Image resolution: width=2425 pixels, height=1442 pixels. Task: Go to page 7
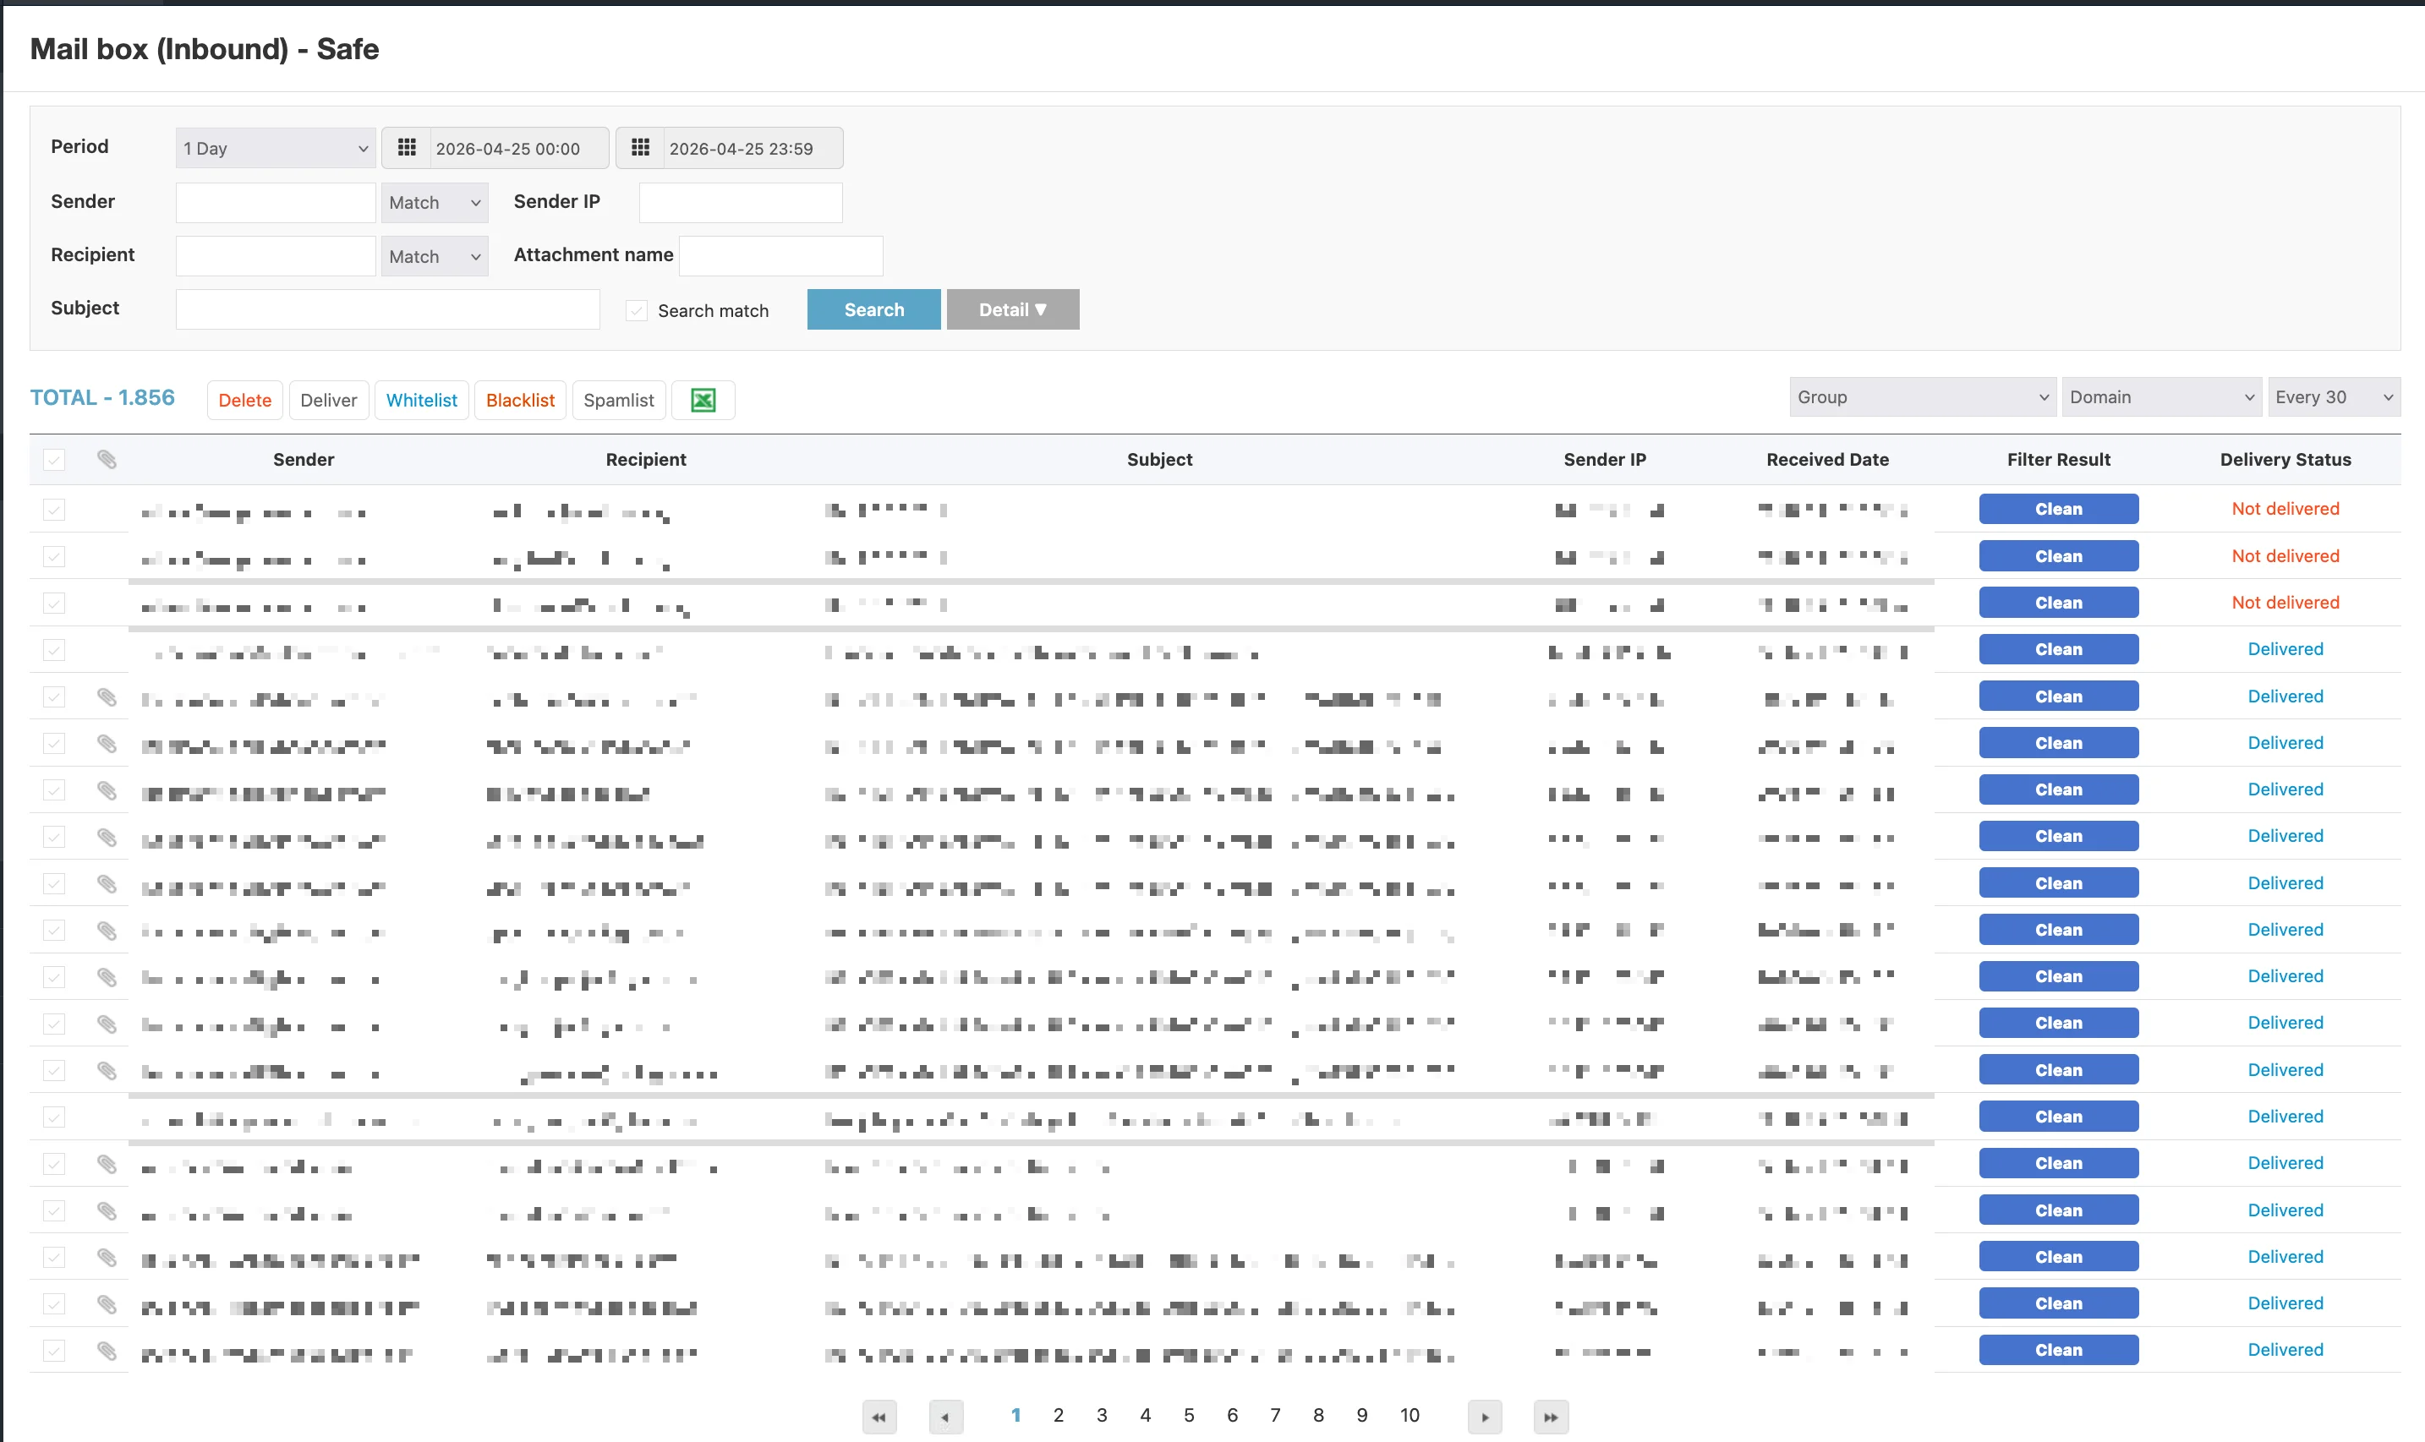point(1275,1415)
